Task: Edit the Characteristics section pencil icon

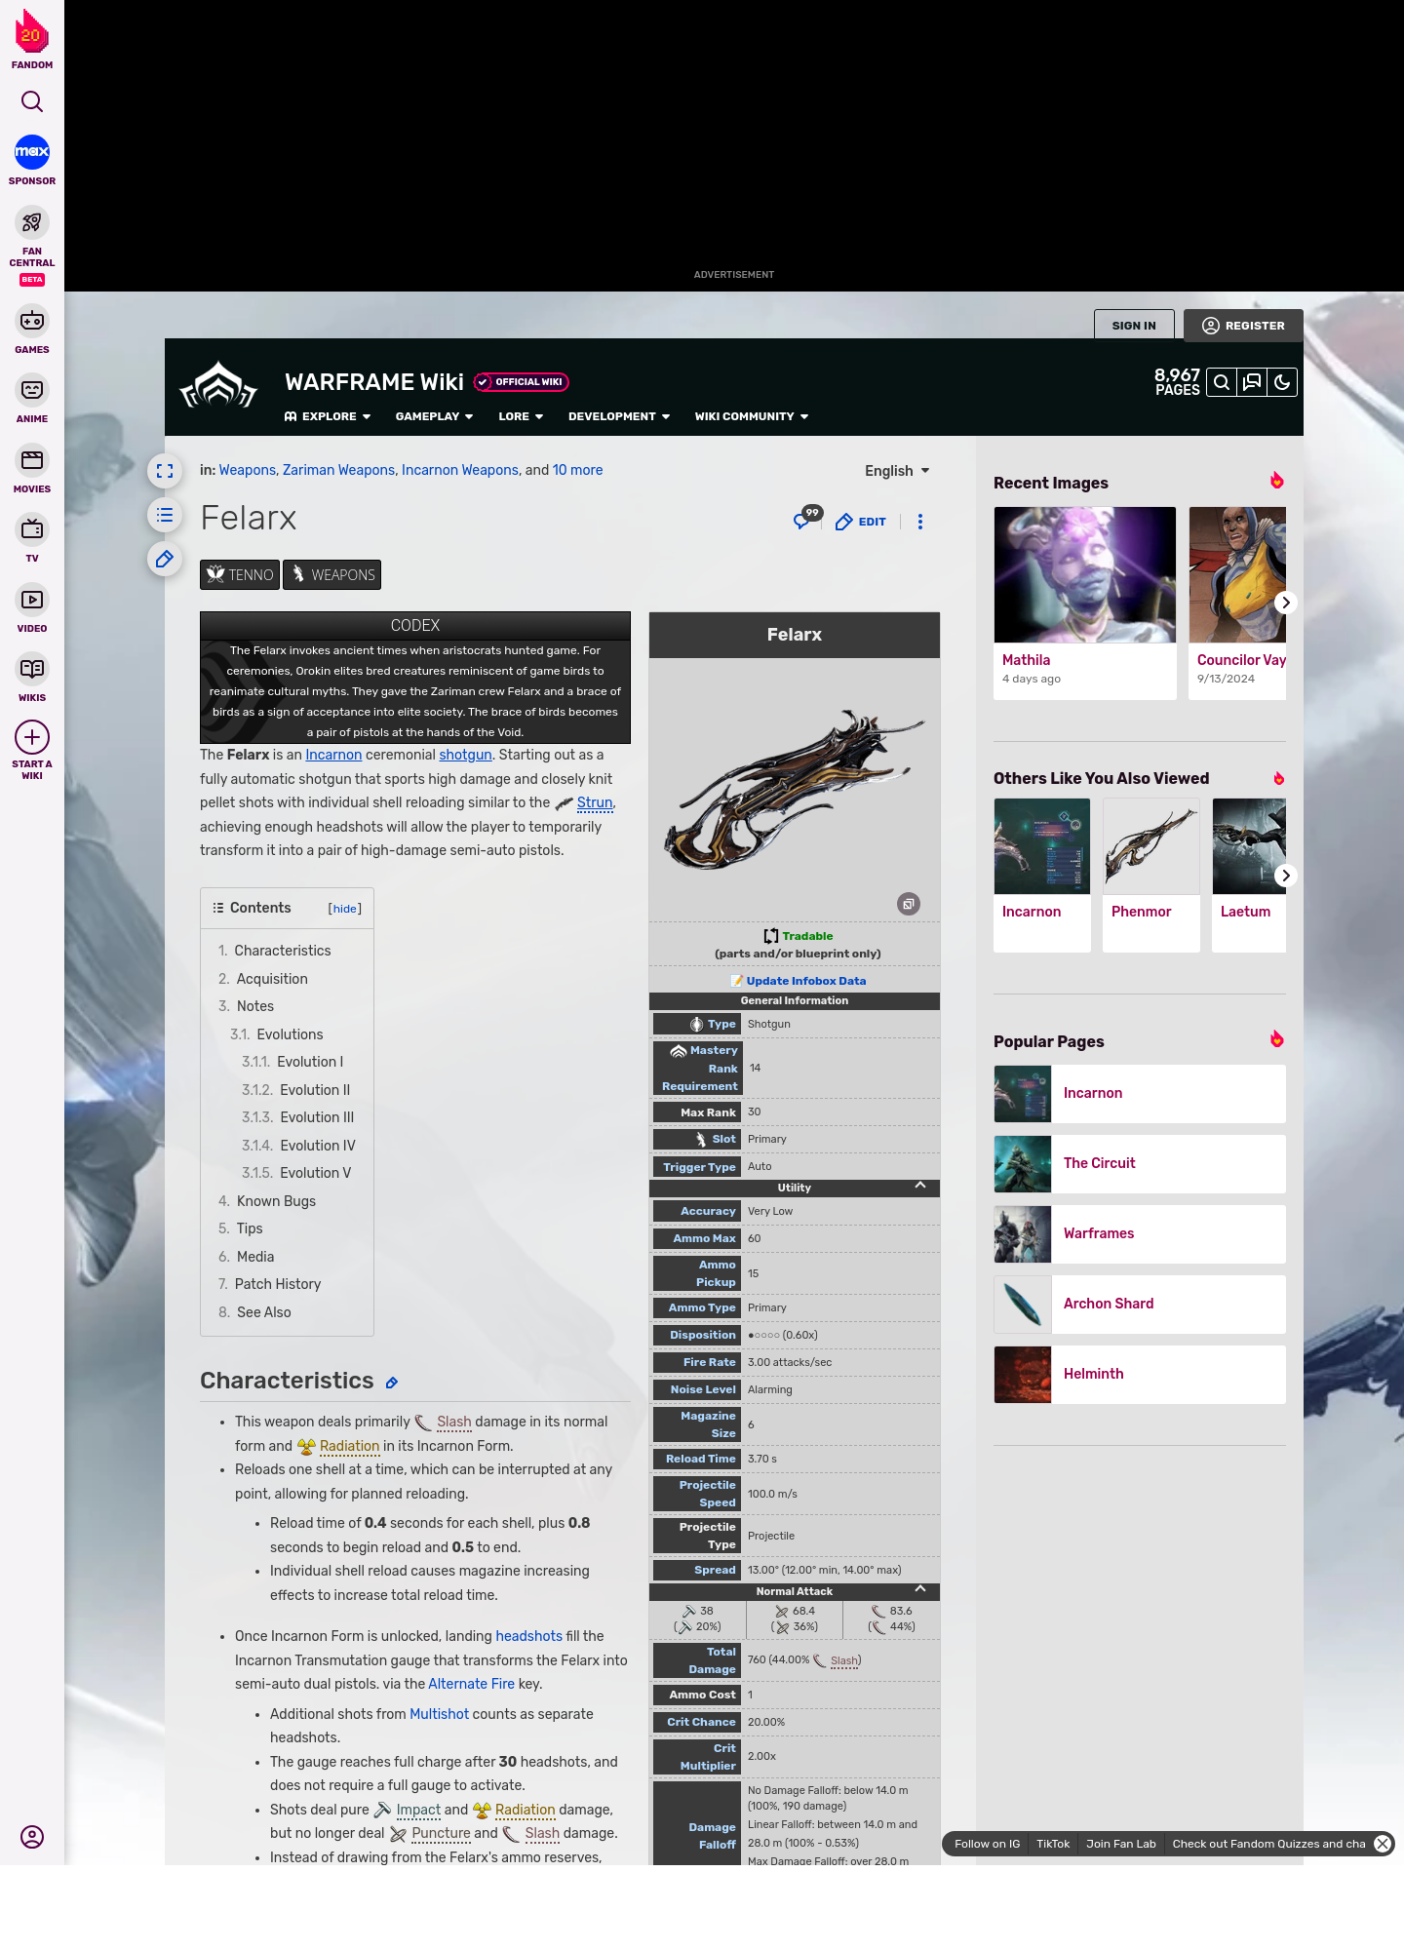Action: click(x=392, y=1383)
